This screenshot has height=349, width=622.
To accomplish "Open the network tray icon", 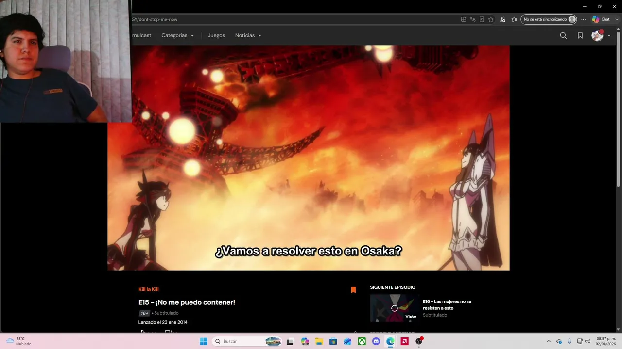I will point(580,341).
